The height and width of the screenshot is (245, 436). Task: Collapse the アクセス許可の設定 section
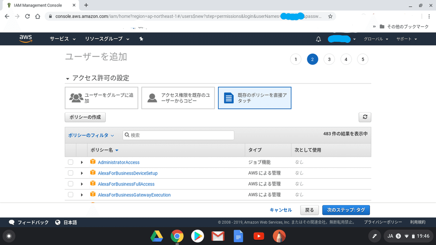[67, 79]
